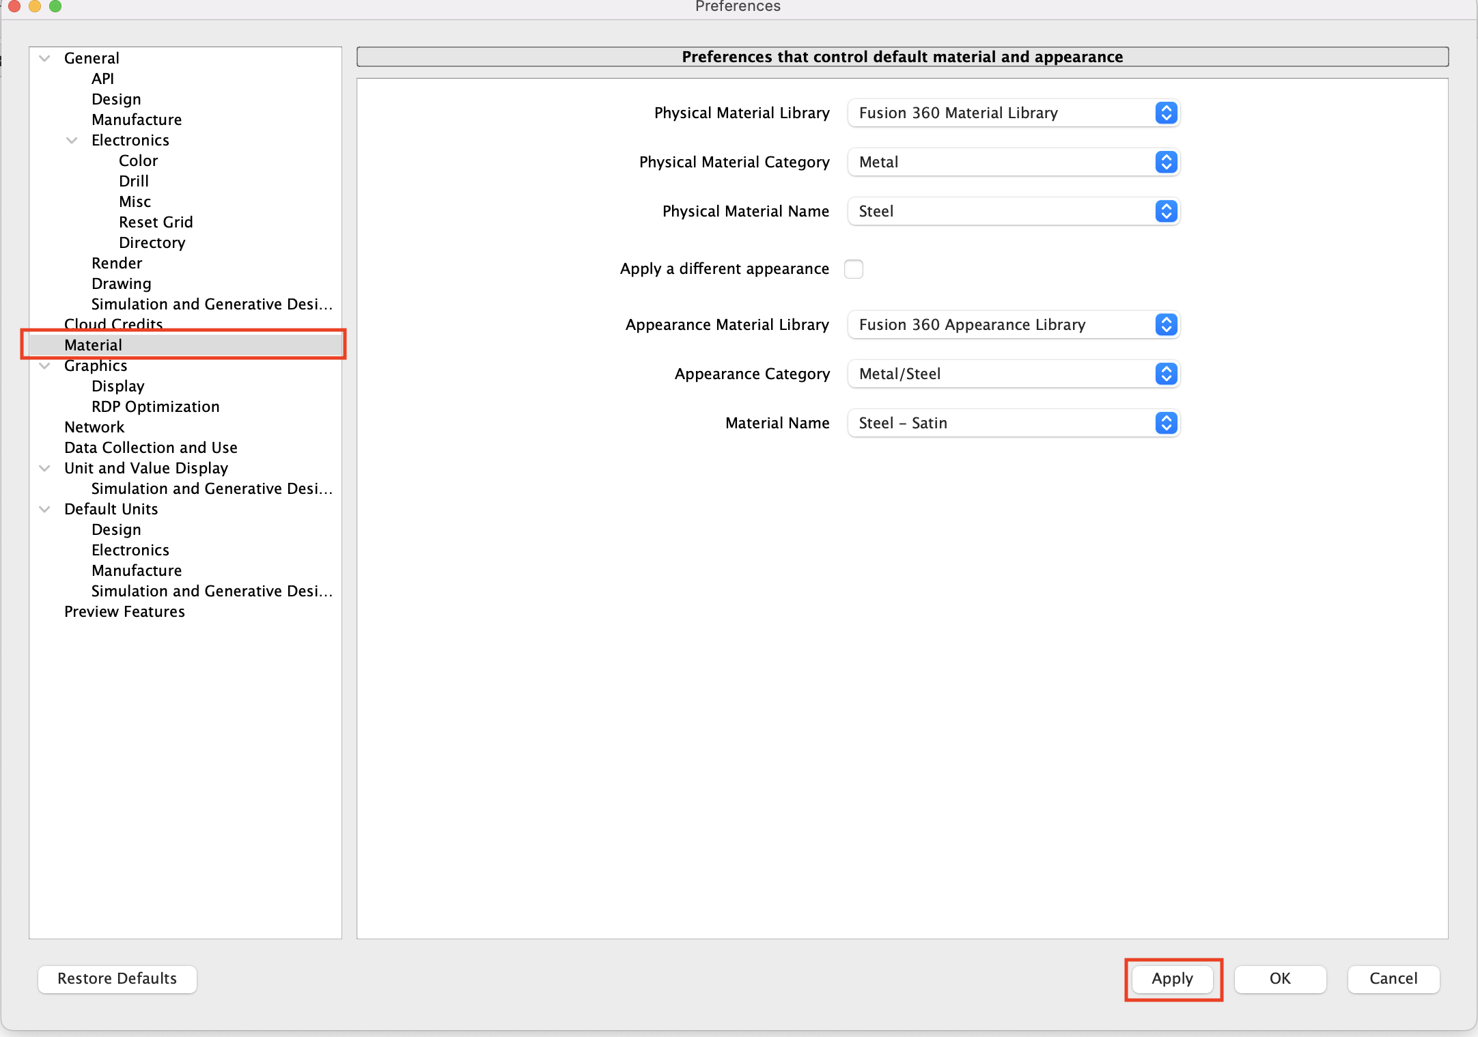Open Appearance Category Metal/Steel dropdown
Viewport: 1478px width, 1037px height.
tap(1014, 374)
